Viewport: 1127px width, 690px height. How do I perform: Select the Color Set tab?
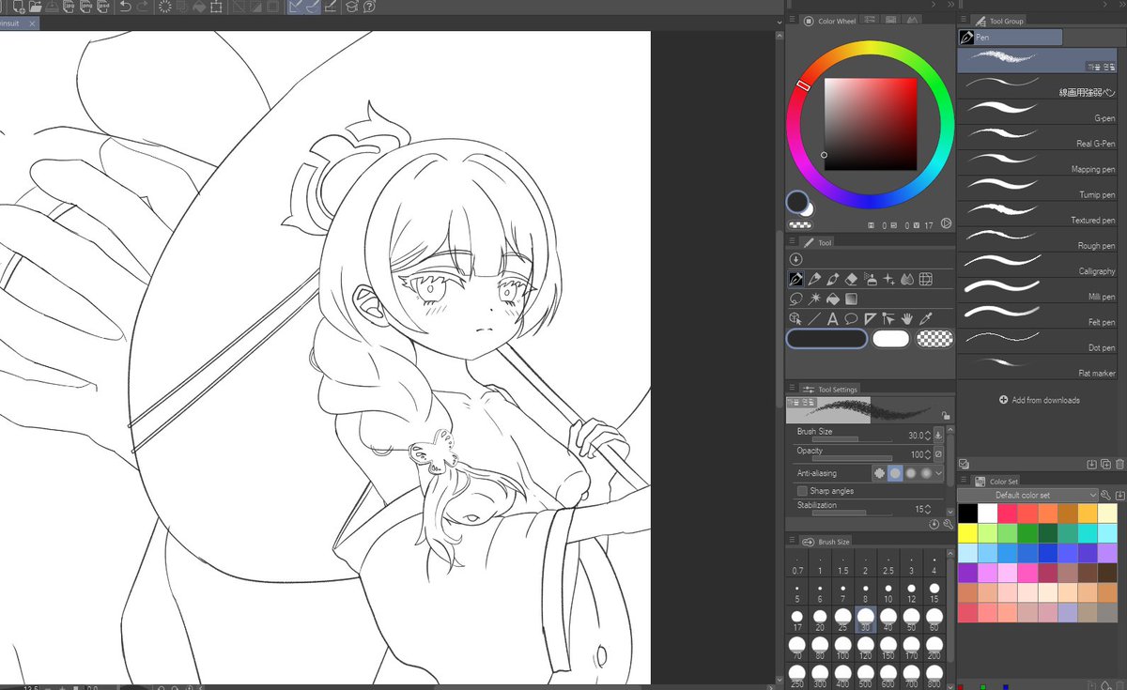(996, 481)
